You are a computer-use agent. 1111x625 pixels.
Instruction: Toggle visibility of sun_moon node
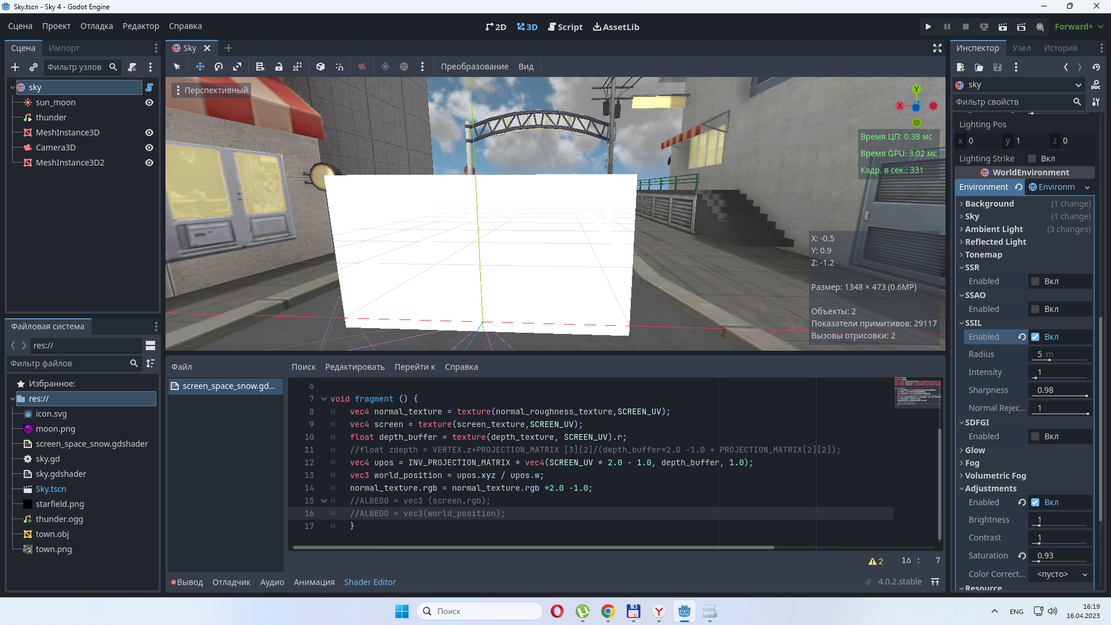coord(149,102)
